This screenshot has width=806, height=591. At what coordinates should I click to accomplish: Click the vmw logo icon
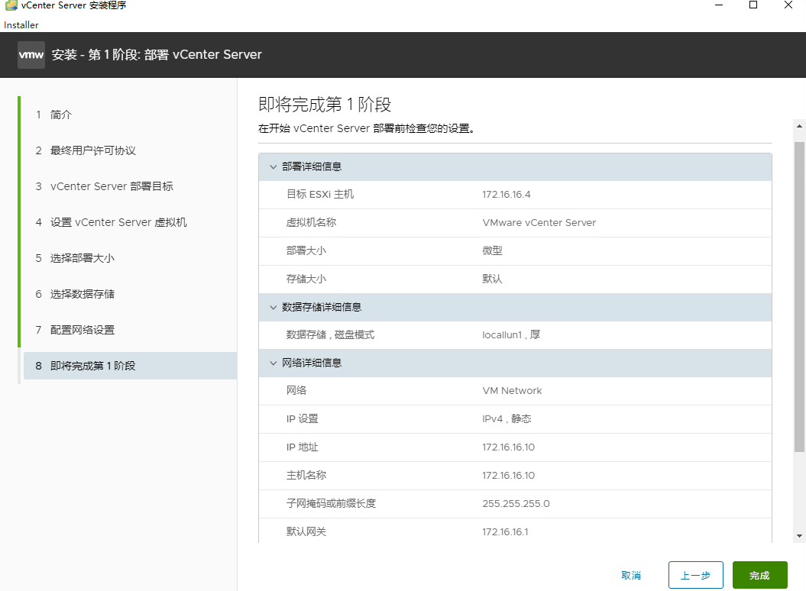31,54
